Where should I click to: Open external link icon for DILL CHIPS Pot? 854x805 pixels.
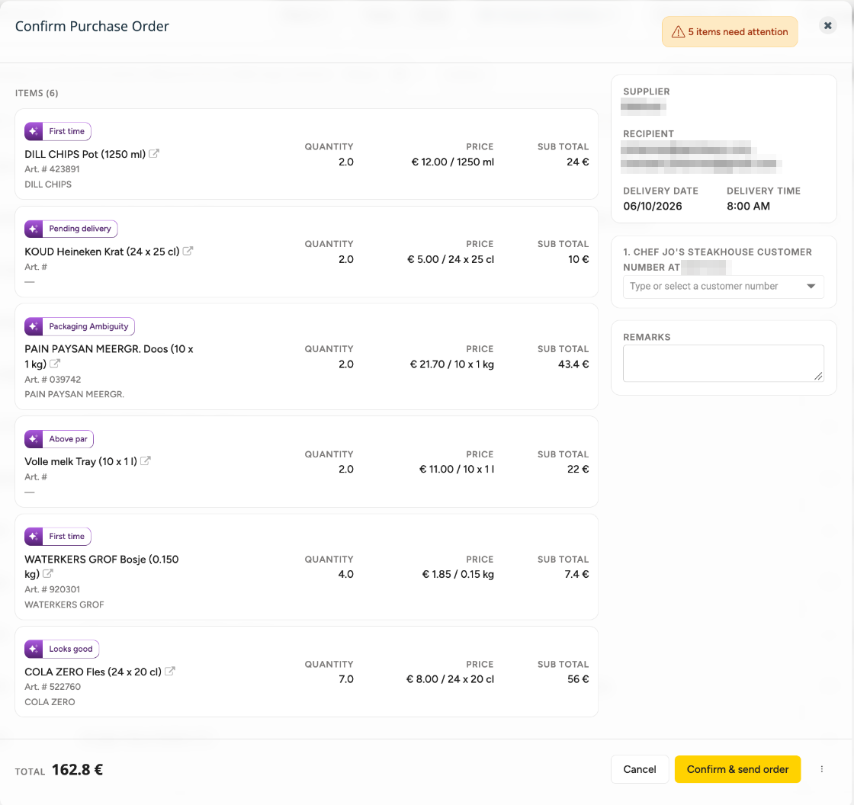(154, 153)
